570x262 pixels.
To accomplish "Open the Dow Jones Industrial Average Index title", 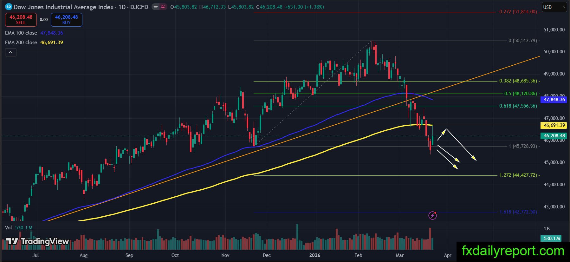I will (x=64, y=7).
